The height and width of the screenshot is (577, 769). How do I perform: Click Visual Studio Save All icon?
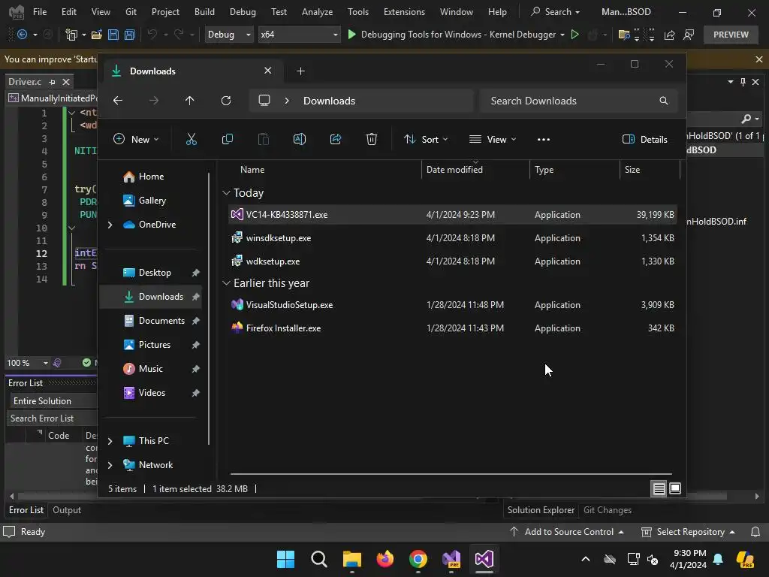tap(130, 35)
